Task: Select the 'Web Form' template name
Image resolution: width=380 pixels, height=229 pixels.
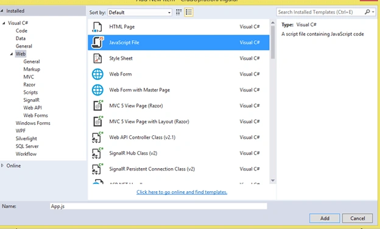Action: pyautogui.click(x=121, y=74)
